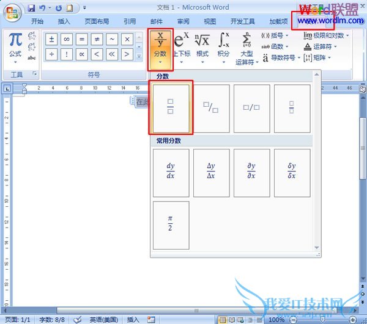Switch to the 视图 (View) tab
This screenshot has width=367, height=324.
coord(210,21)
